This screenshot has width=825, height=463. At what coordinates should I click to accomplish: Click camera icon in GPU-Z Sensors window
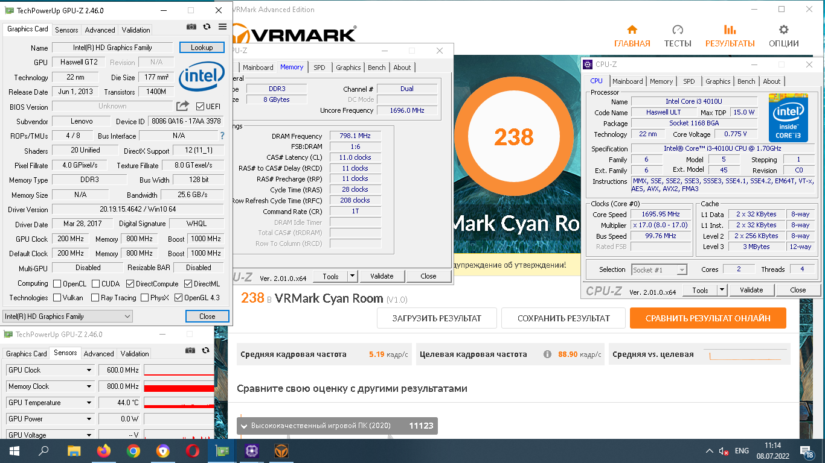[190, 350]
